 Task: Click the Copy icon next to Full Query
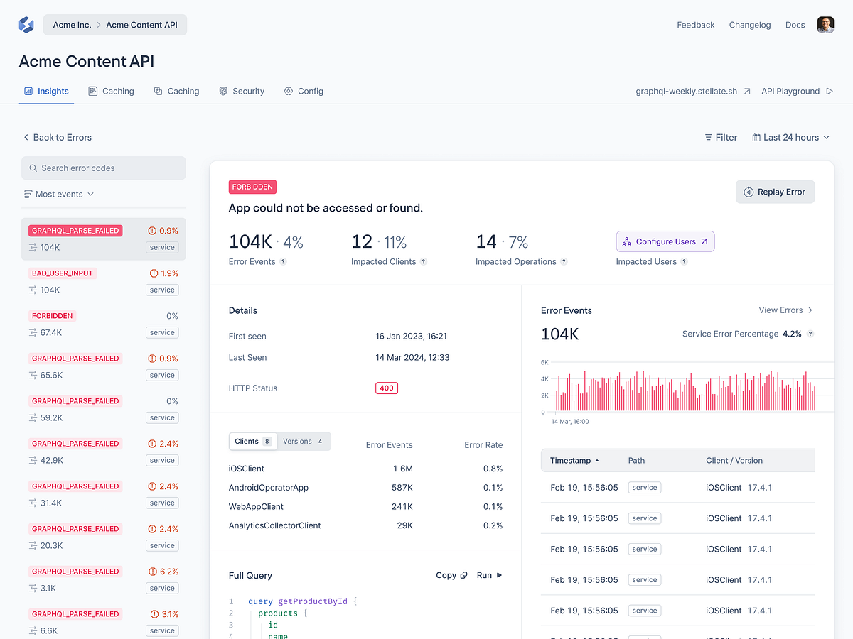click(x=463, y=575)
